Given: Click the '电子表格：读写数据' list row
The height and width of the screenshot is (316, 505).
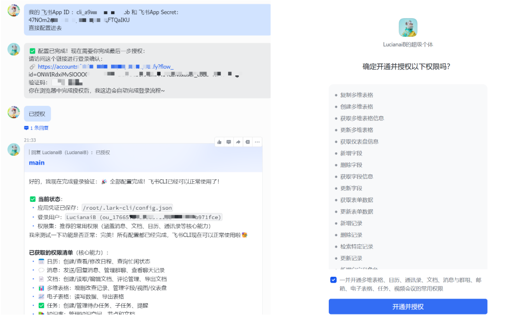Looking at the screenshot, I should click(x=81, y=297).
